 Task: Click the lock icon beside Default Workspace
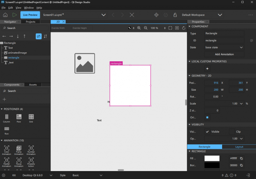point(175,15)
